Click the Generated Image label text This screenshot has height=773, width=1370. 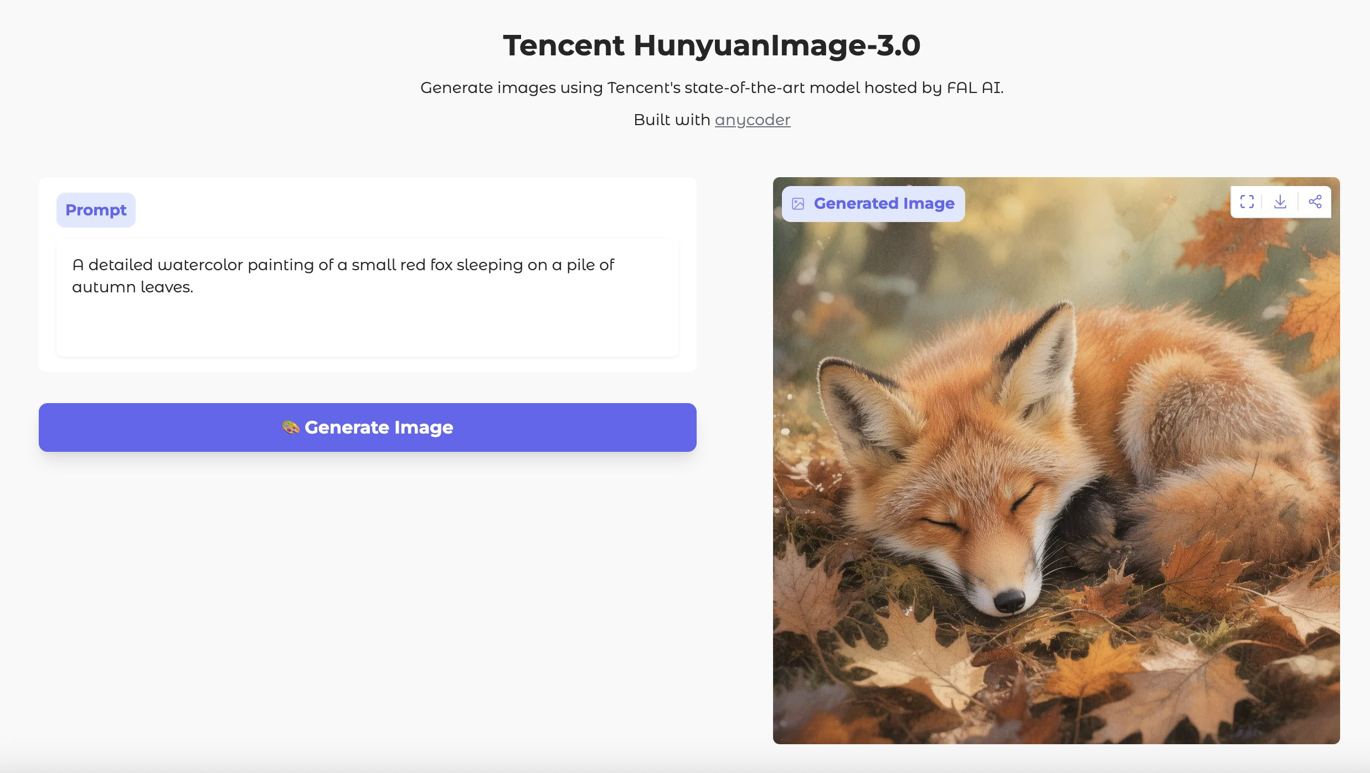[x=884, y=204]
